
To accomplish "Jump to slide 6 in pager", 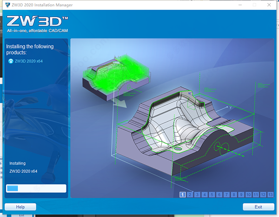I will coord(219,195).
